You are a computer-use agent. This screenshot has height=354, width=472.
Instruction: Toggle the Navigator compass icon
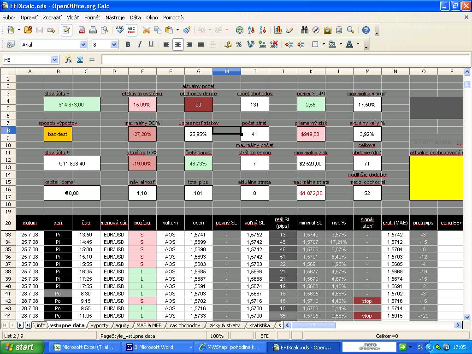tap(316, 30)
